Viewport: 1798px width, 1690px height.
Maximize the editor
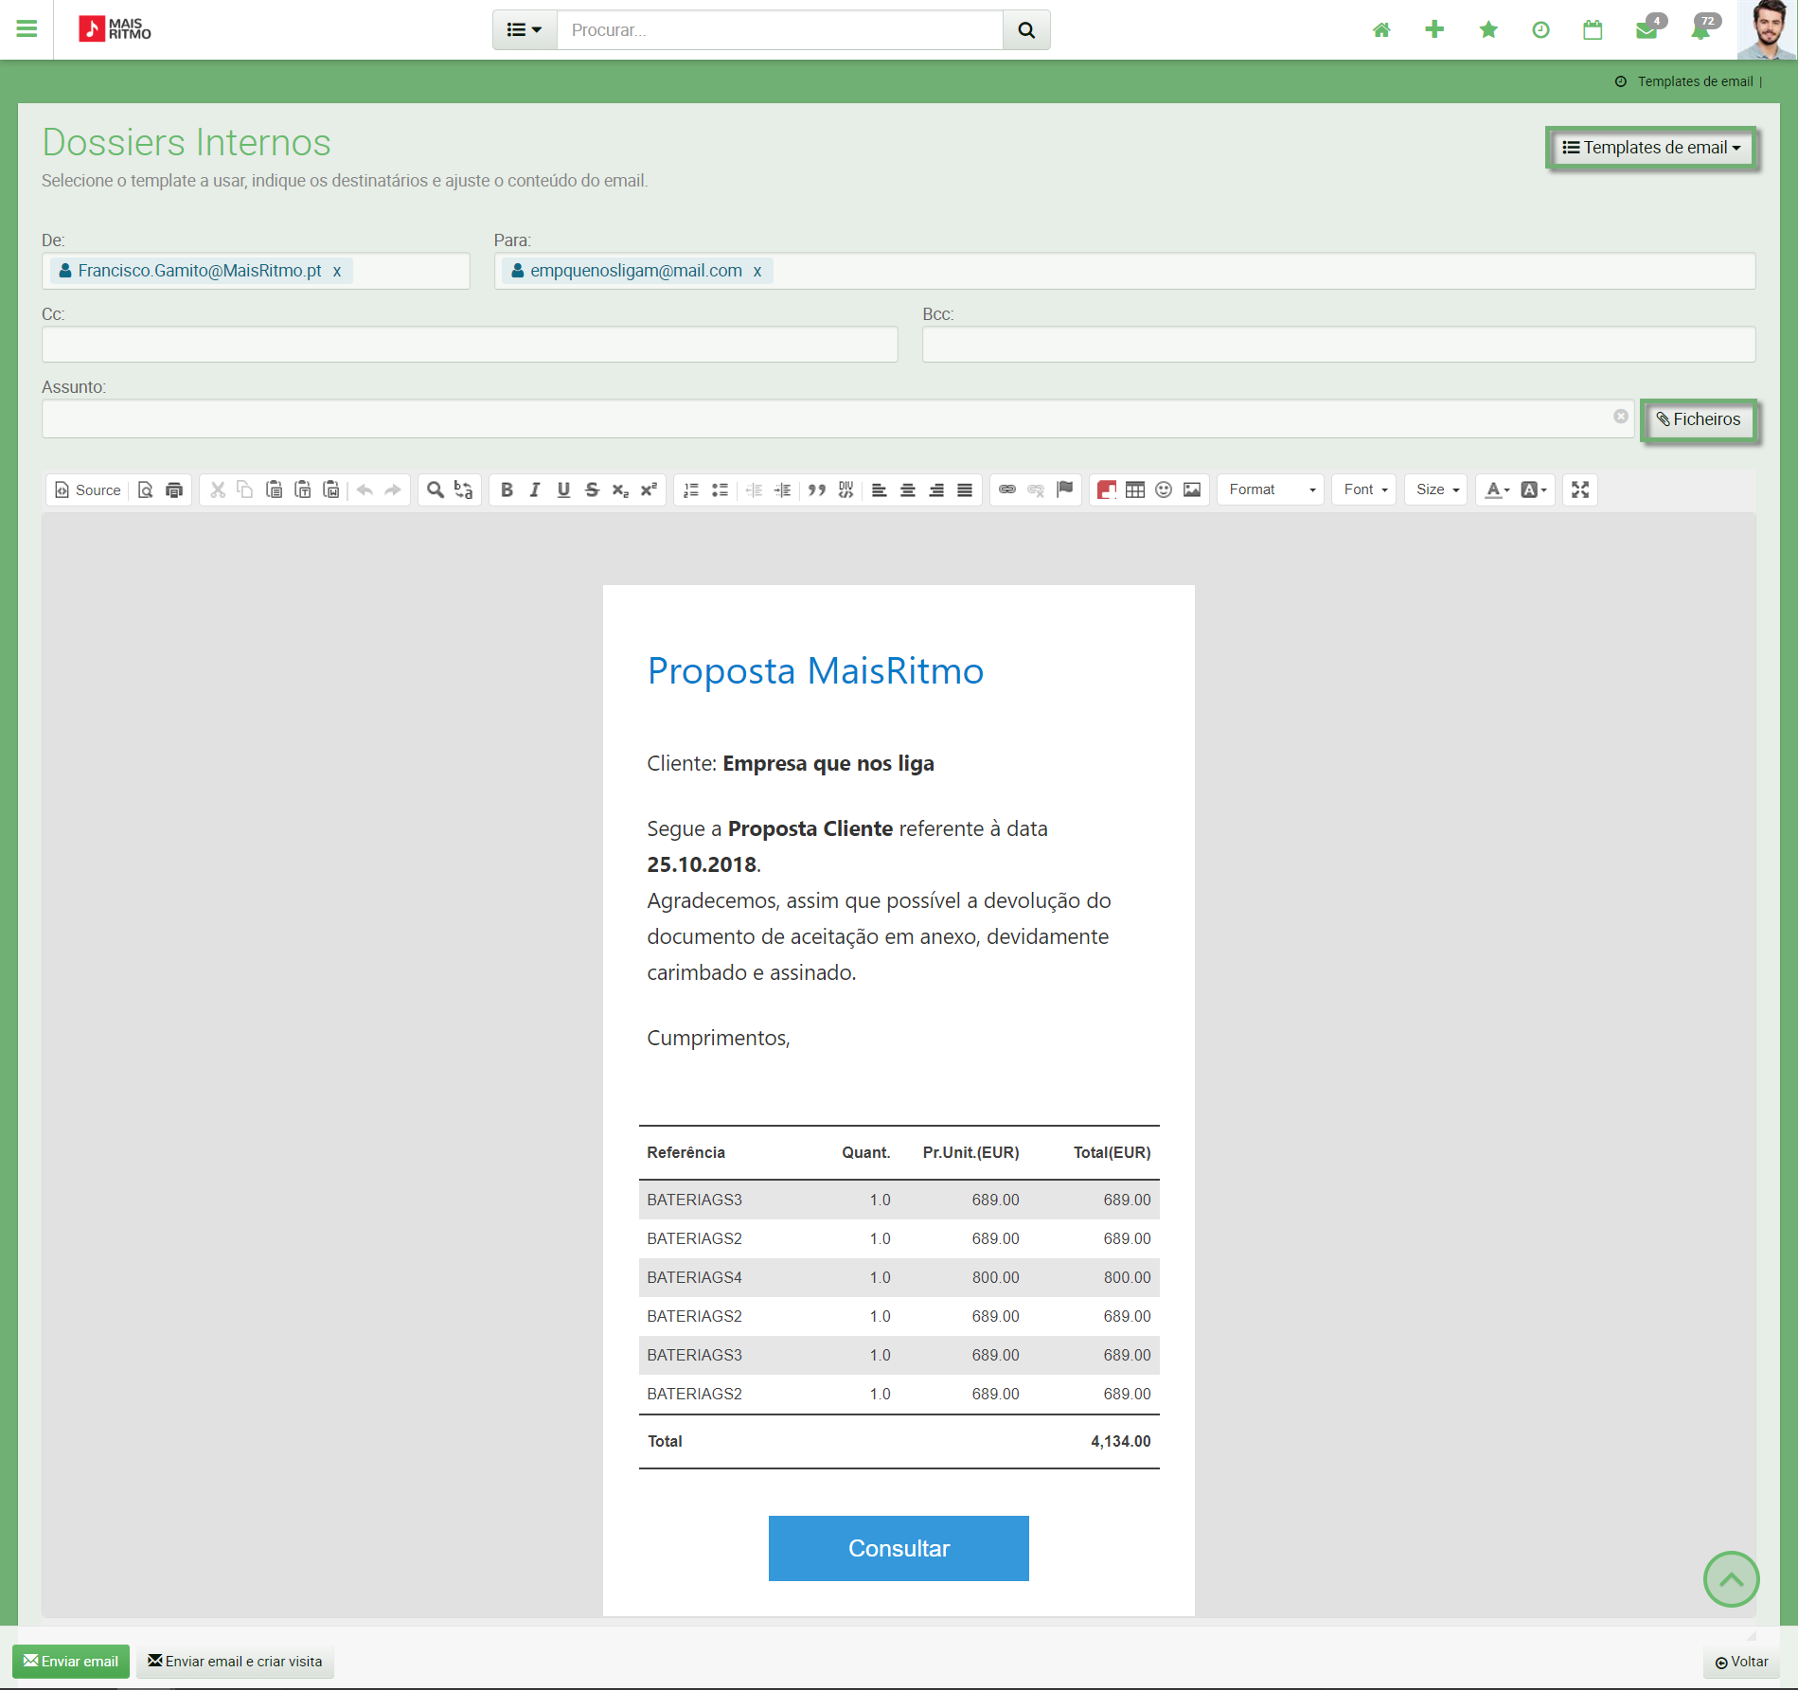(x=1580, y=489)
